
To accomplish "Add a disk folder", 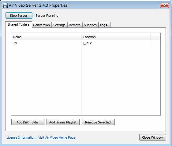I will (28, 122).
